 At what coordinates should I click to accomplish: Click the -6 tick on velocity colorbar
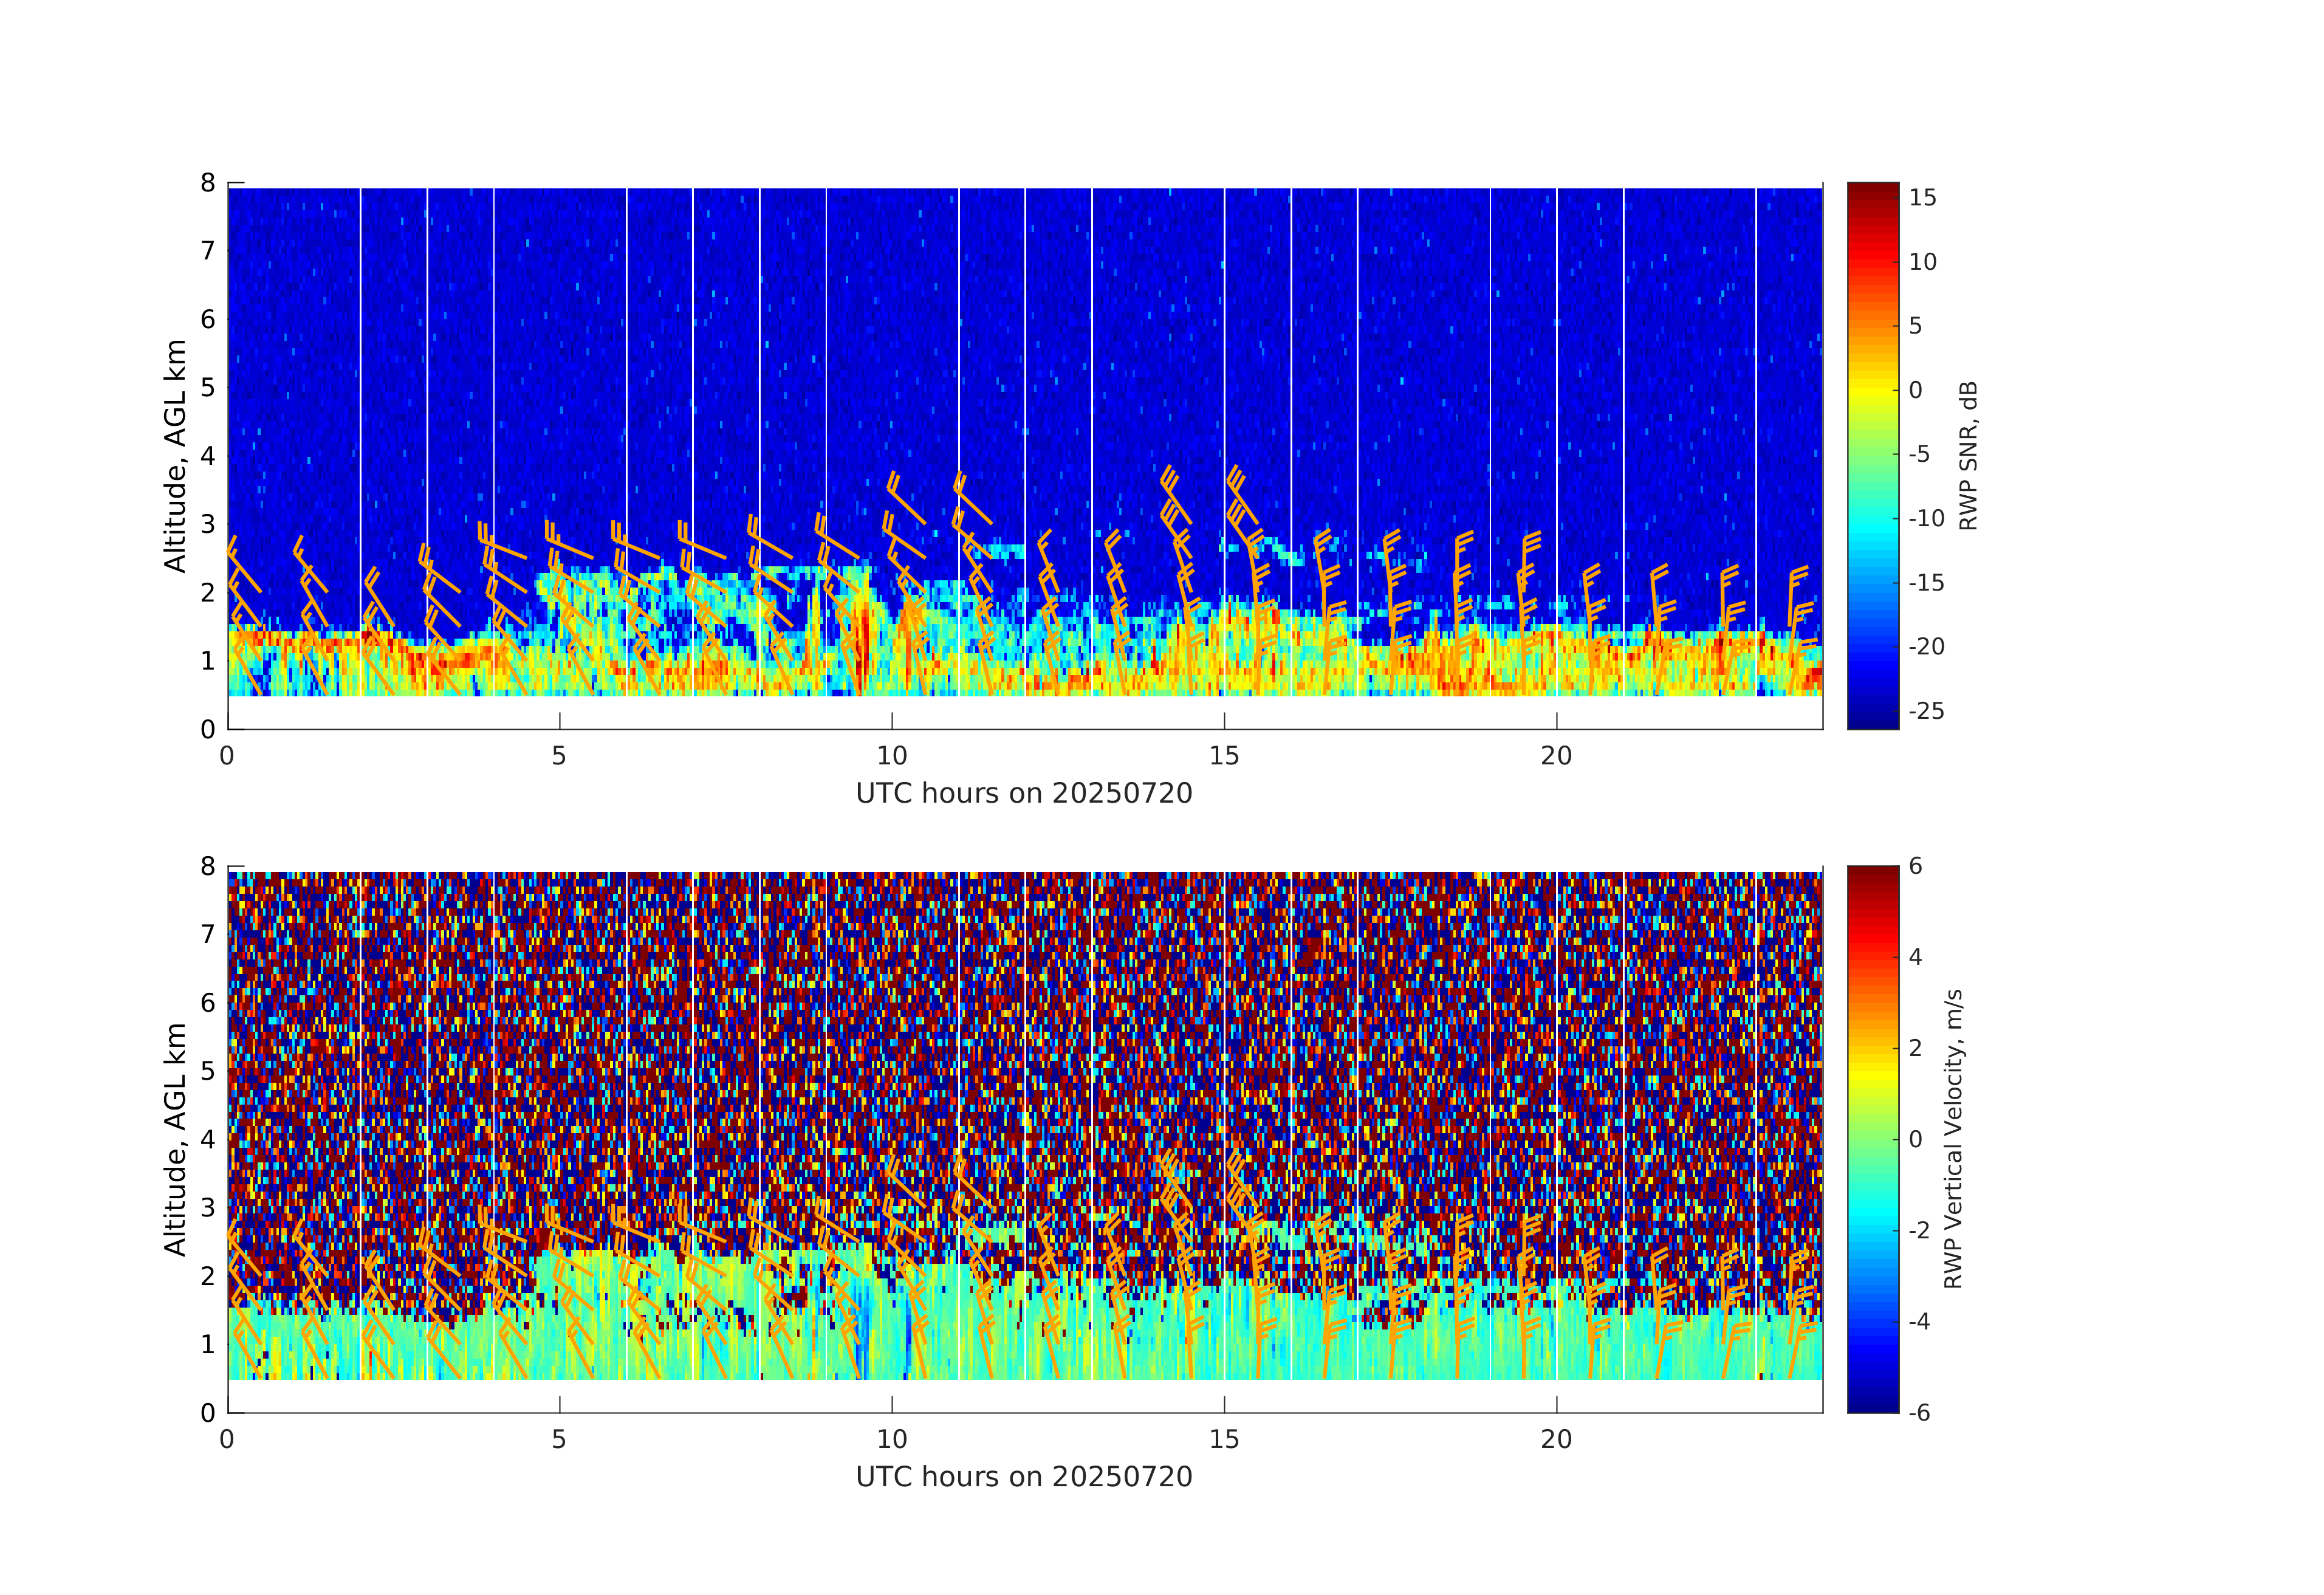(x=1920, y=1412)
